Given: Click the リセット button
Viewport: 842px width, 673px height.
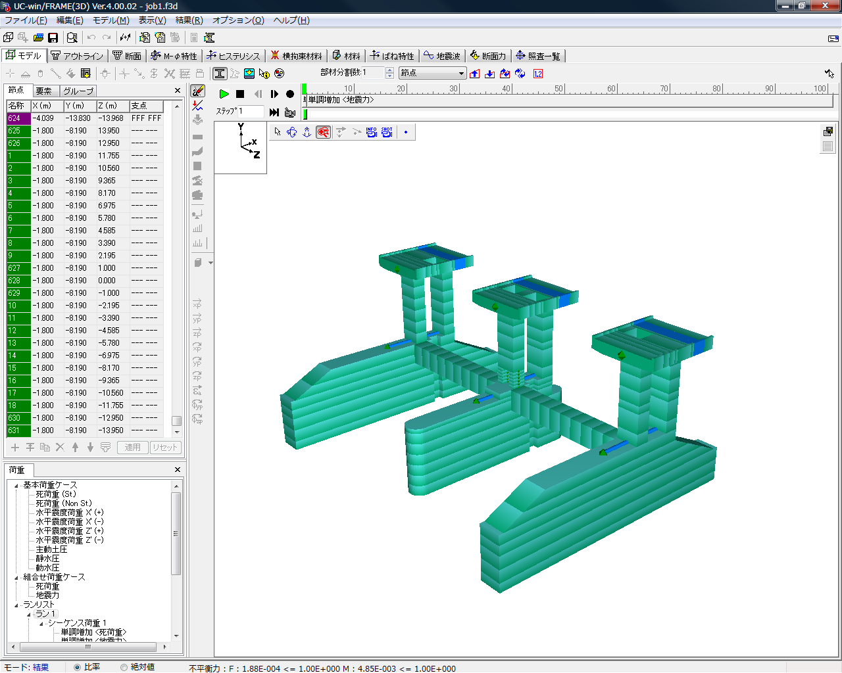Looking at the screenshot, I should [165, 448].
